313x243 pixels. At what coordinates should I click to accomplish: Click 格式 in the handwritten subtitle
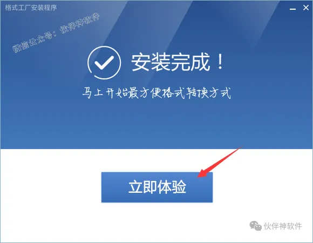click(x=173, y=93)
